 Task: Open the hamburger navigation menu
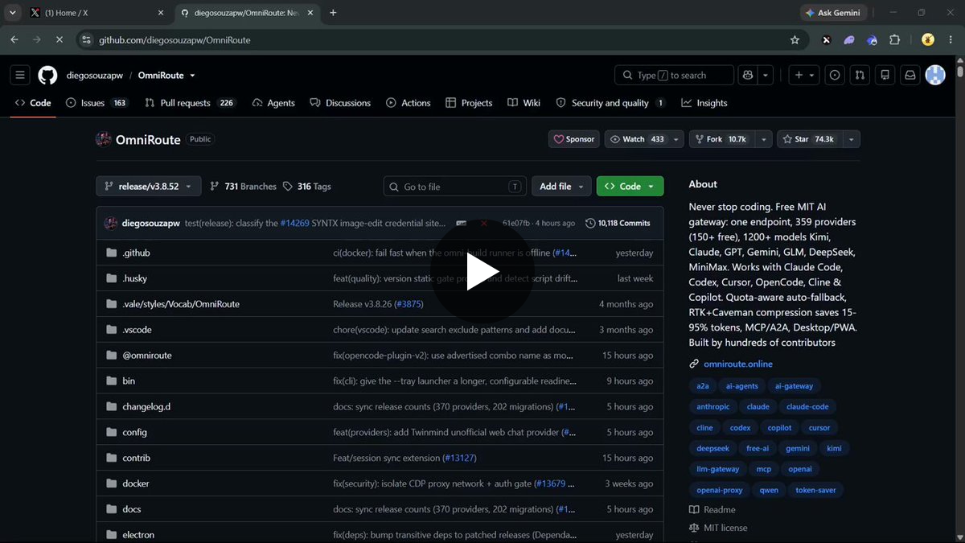(x=20, y=76)
